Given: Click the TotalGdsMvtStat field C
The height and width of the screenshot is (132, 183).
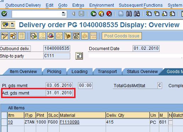Looking at the screenshot, I should 160,85.
